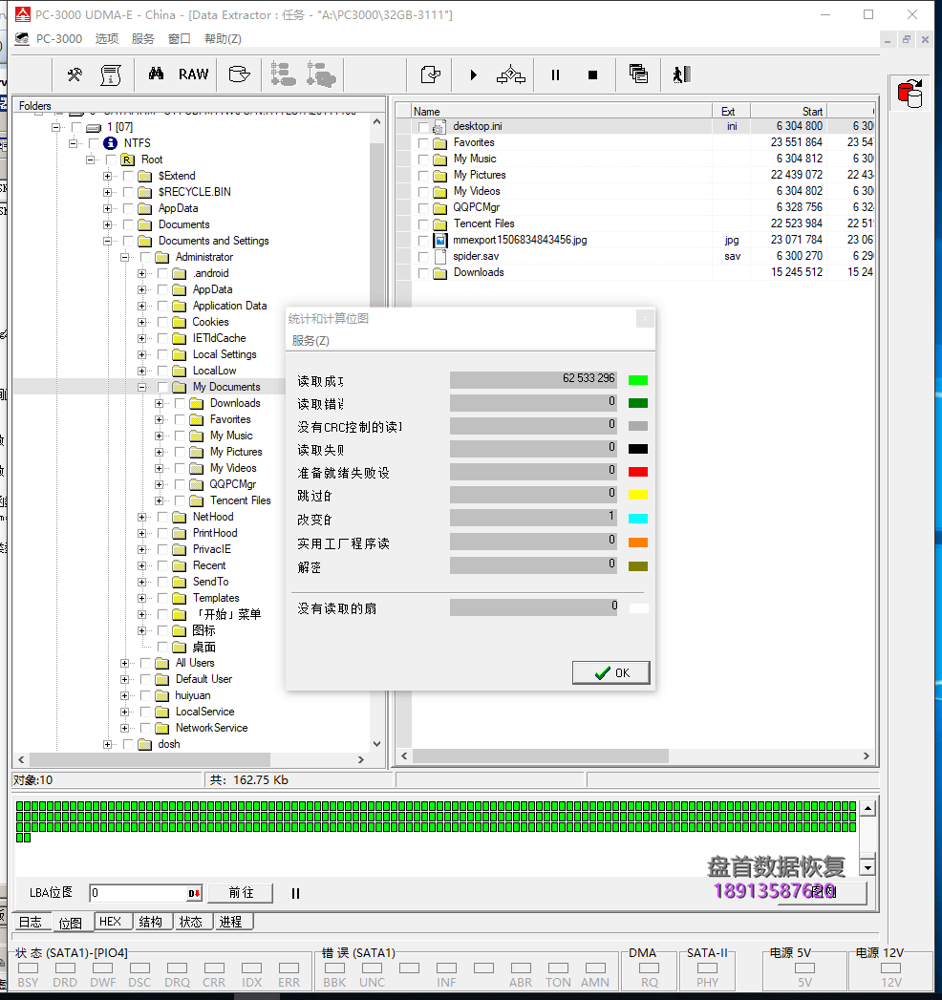Click the script/scroll toolbar icon
Image resolution: width=942 pixels, height=1000 pixels.
click(x=111, y=74)
